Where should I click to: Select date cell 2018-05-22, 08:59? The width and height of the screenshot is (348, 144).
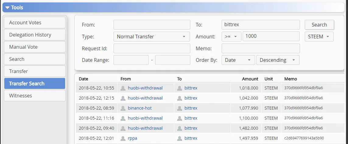click(x=96, y=108)
